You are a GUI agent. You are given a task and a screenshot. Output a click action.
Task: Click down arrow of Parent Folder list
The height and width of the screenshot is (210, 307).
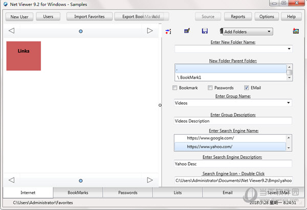point(289,78)
